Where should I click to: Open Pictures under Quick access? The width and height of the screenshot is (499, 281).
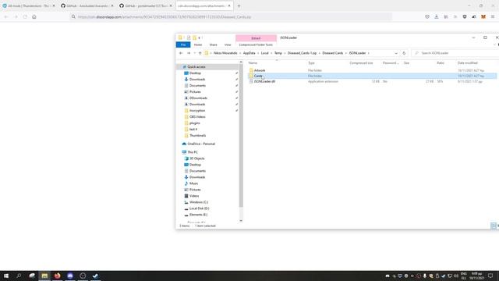click(195, 92)
